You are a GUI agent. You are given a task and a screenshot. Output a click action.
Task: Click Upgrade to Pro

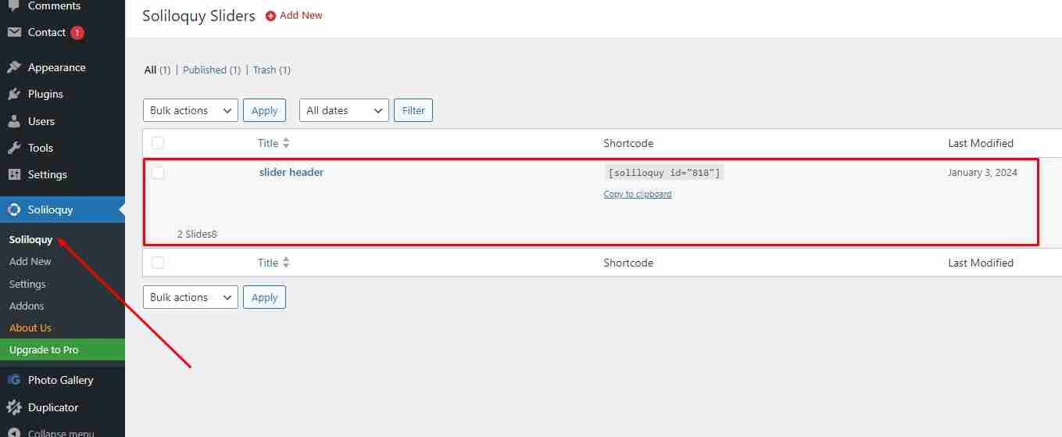point(63,349)
